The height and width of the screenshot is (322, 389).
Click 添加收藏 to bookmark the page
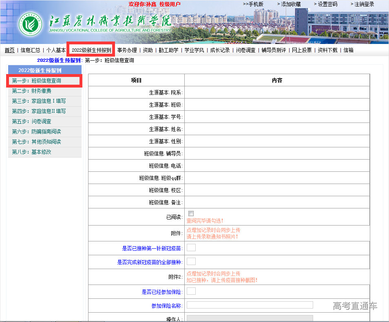pos(291,4)
